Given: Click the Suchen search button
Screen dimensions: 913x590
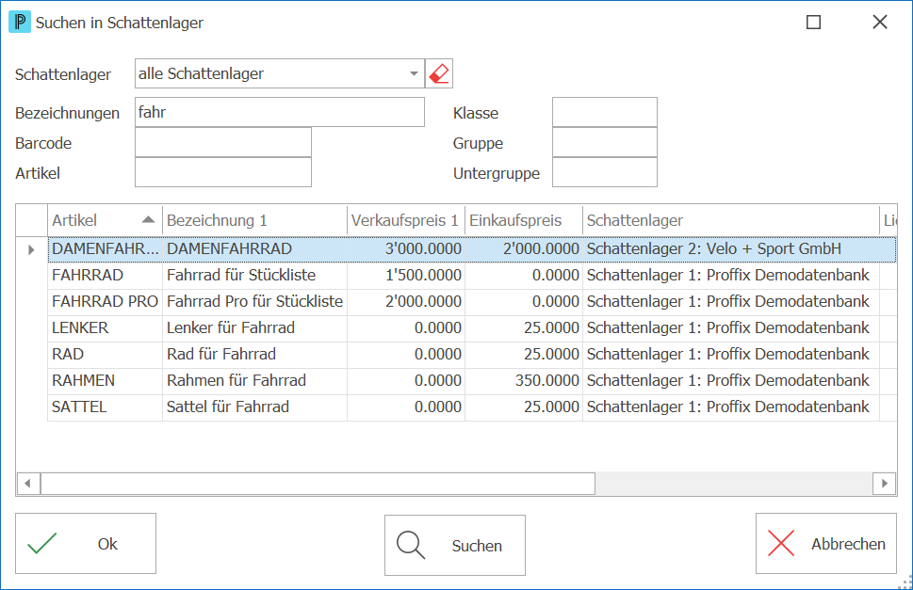Looking at the screenshot, I should tap(455, 545).
